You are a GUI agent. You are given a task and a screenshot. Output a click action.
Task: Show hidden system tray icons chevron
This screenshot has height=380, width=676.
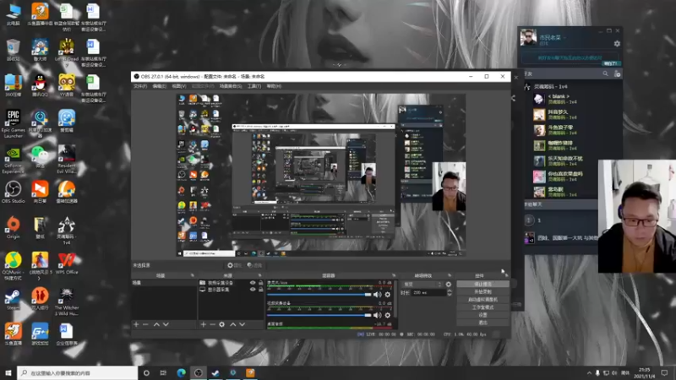coord(589,372)
